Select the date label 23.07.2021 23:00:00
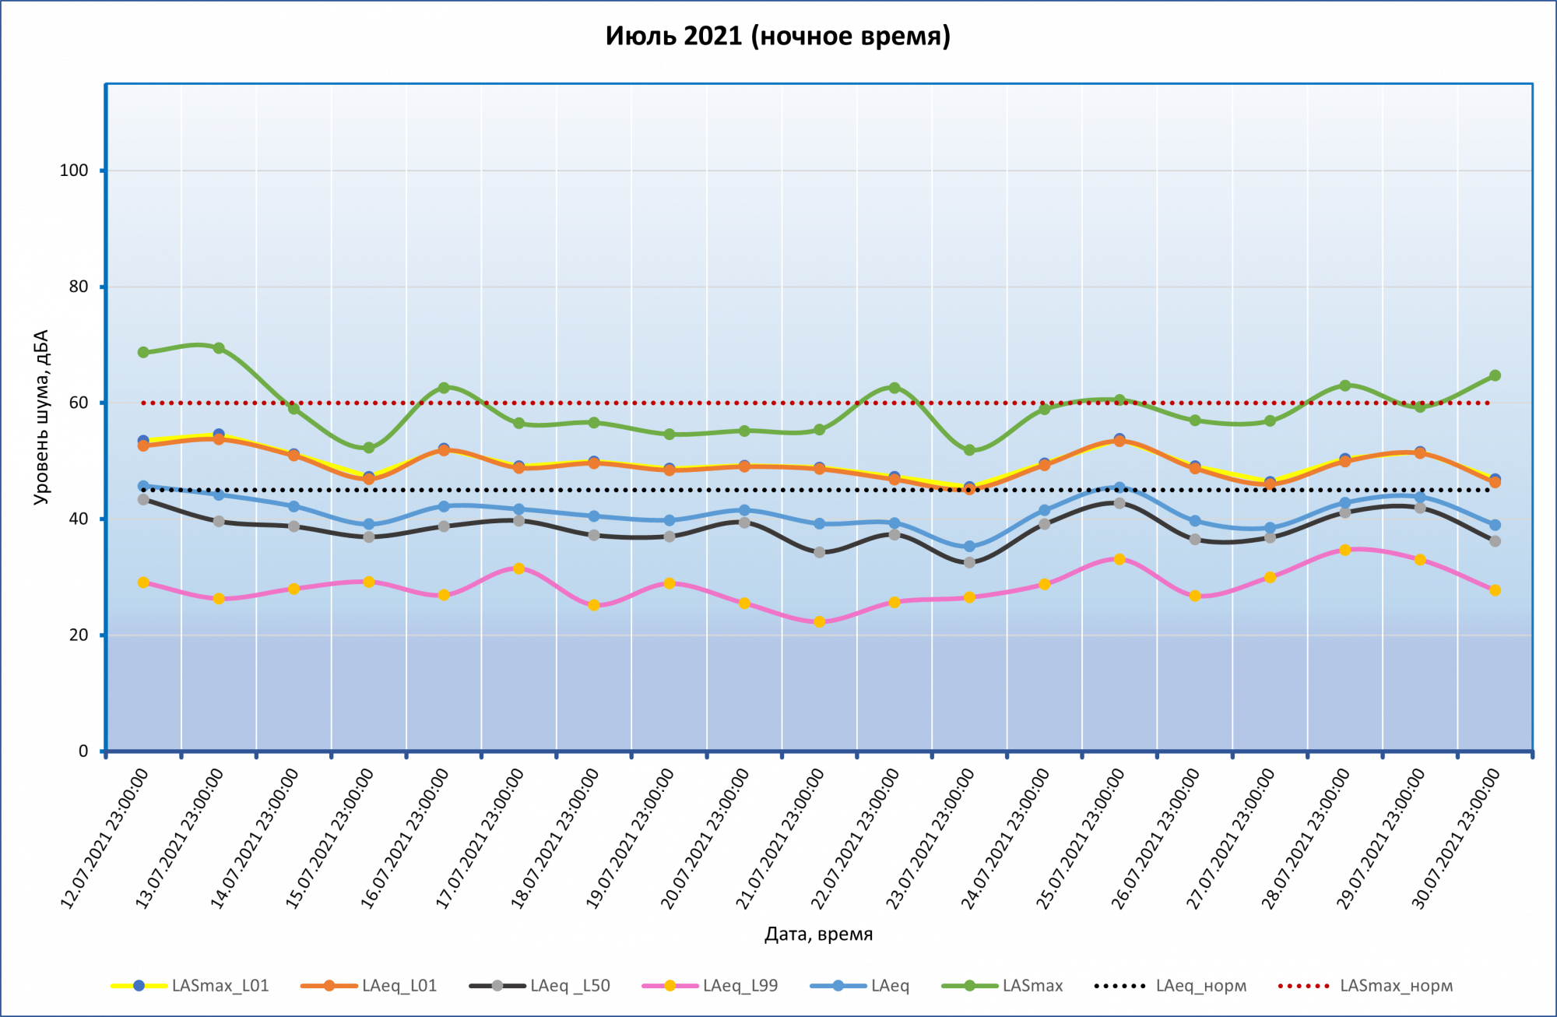The height and width of the screenshot is (1017, 1557). click(x=930, y=838)
